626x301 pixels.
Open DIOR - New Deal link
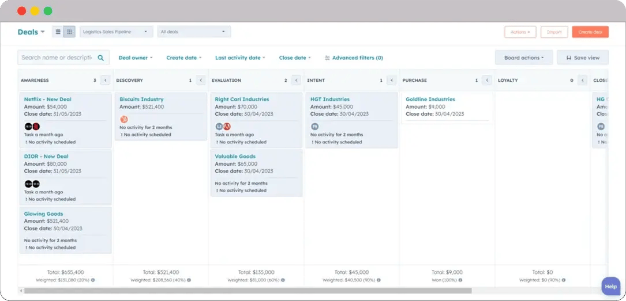click(x=46, y=157)
